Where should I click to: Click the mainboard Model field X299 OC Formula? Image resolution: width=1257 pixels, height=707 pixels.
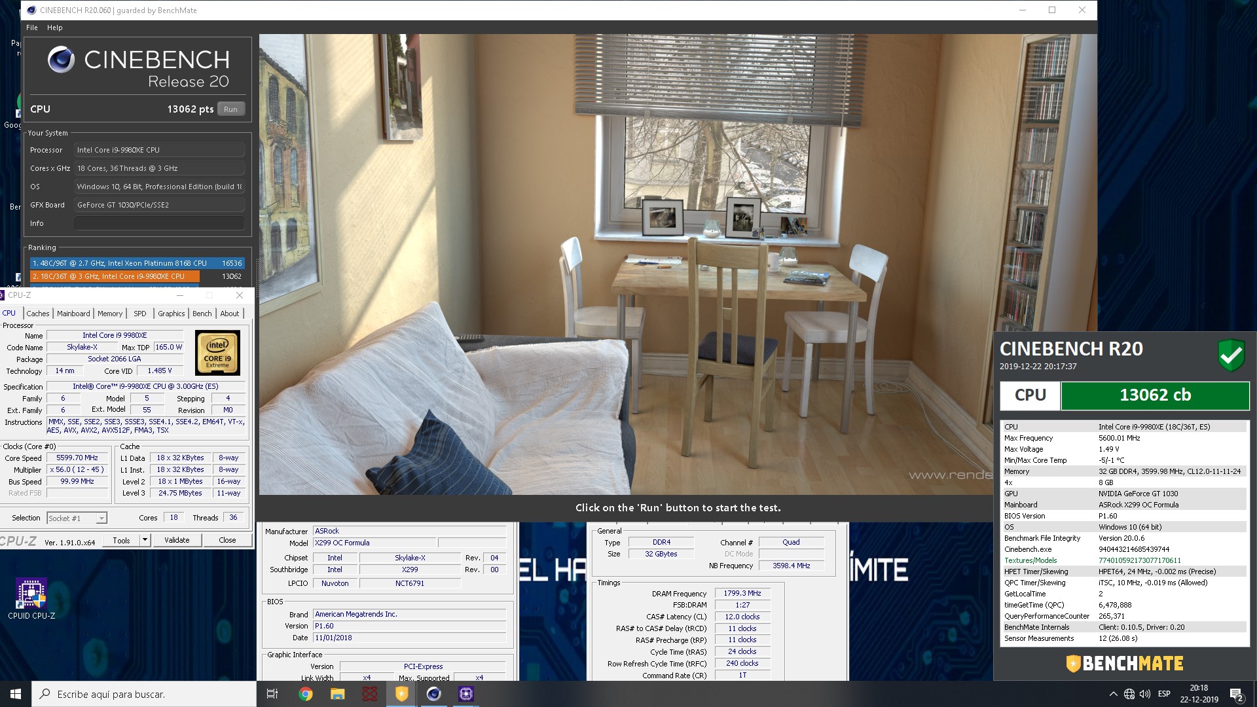click(x=374, y=543)
